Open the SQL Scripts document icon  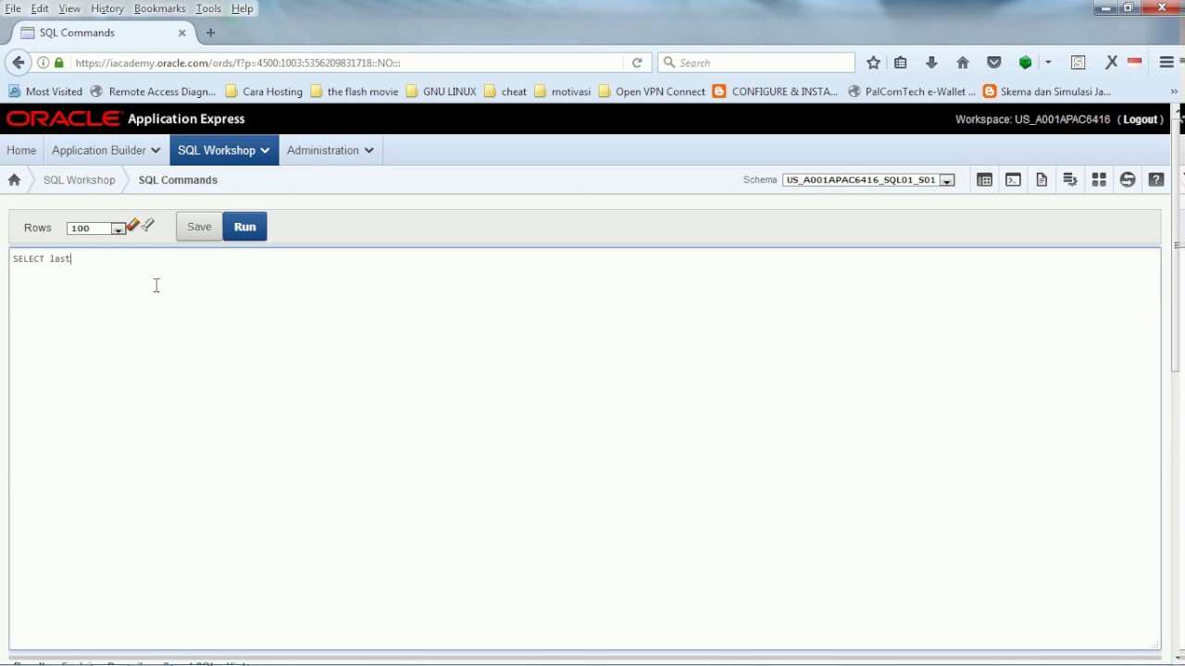pyautogui.click(x=1042, y=179)
